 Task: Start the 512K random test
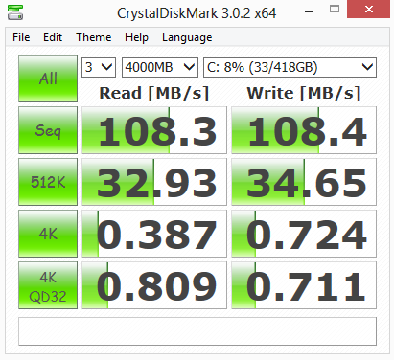pyautogui.click(x=48, y=182)
